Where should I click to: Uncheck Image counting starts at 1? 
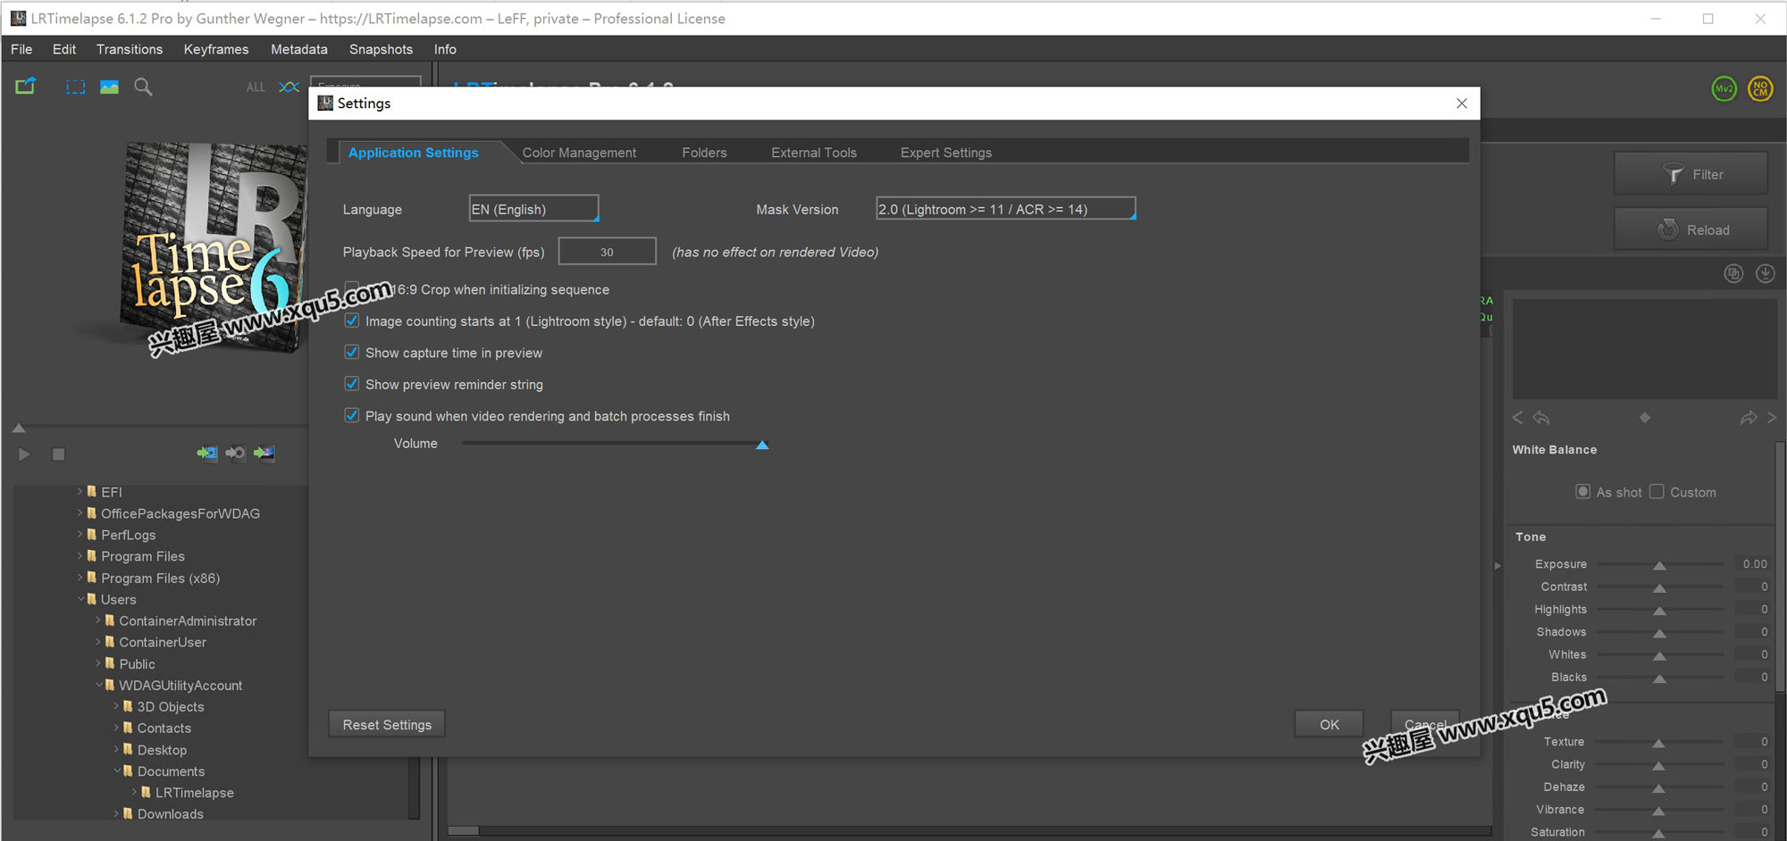pos(352,321)
